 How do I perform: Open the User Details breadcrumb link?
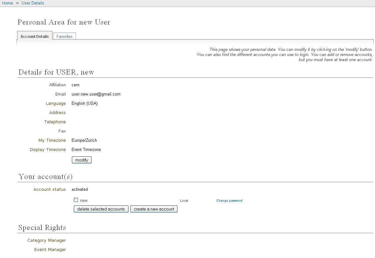coord(33,3)
